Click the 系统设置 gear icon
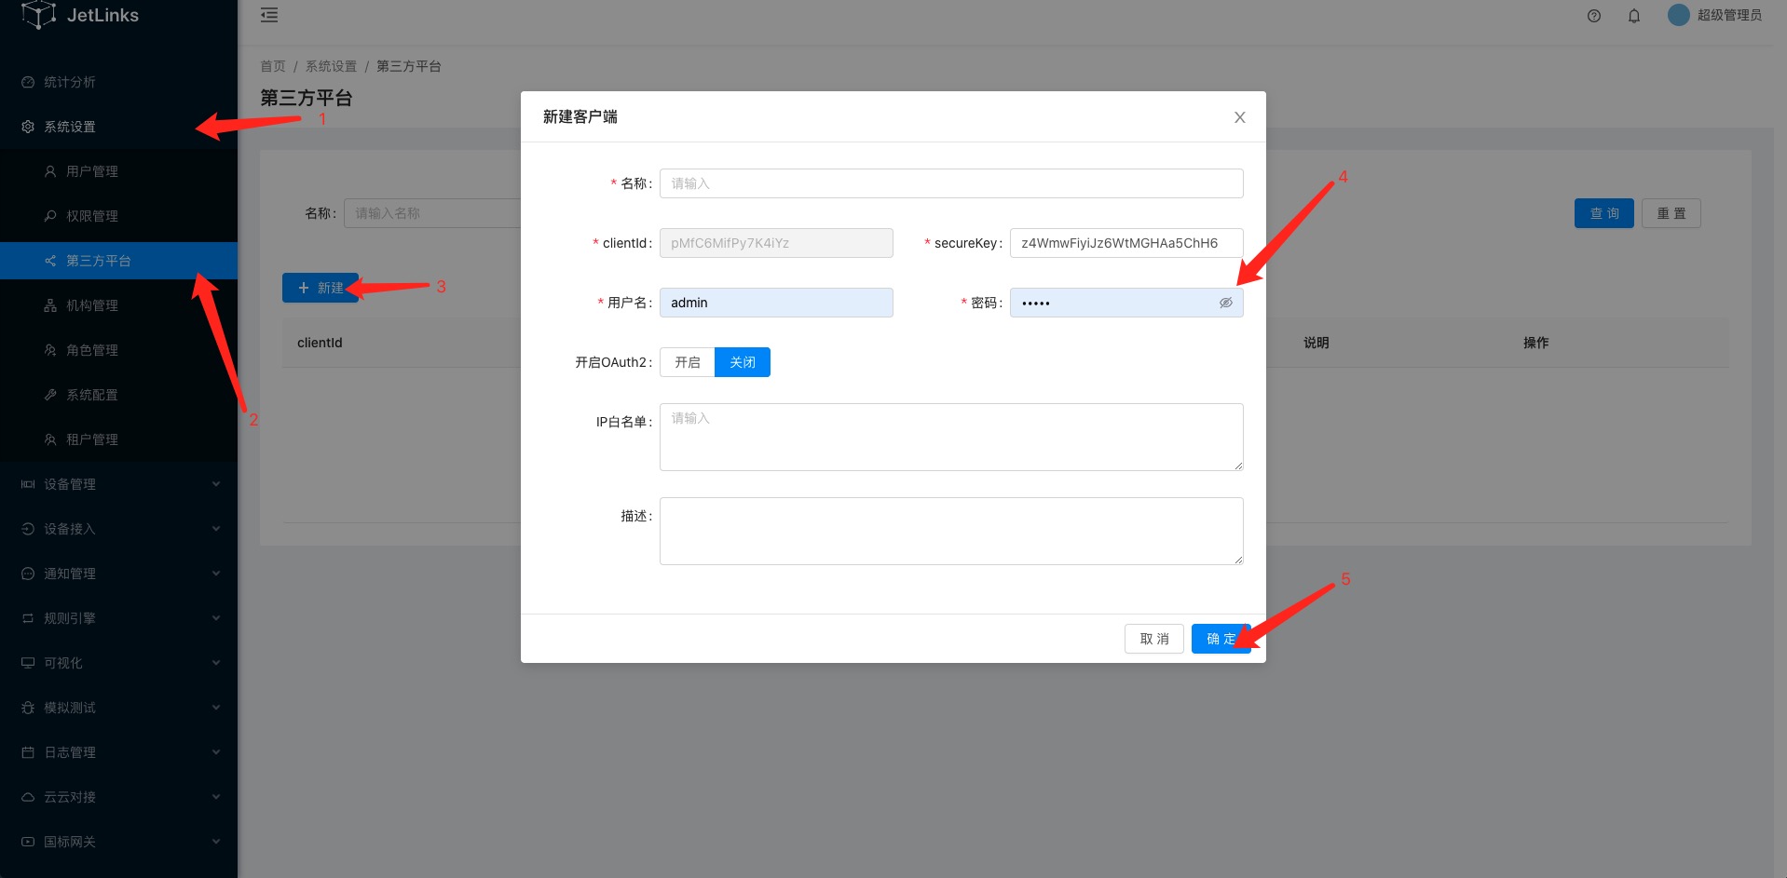This screenshot has height=878, width=1787. pyautogui.click(x=28, y=127)
